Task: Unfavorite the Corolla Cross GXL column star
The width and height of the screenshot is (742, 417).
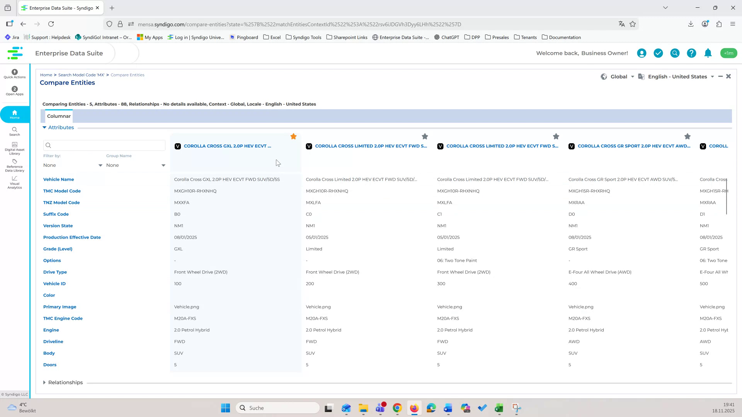Action: (293, 136)
